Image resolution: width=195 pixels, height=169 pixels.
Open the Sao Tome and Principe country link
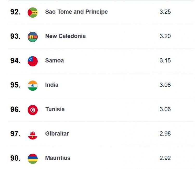[76, 12]
